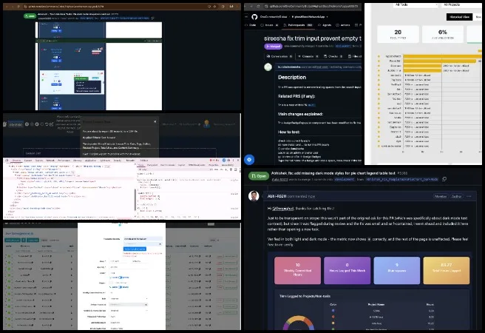Click the blue legend color dot
485x333 pixels.
(x=333, y=310)
